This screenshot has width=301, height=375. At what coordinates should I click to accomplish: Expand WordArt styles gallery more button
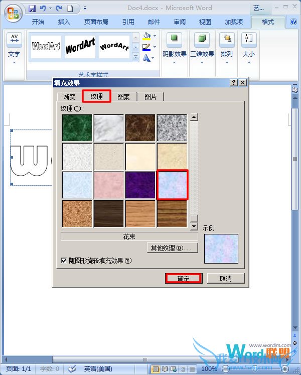pyautogui.click(x=135, y=57)
